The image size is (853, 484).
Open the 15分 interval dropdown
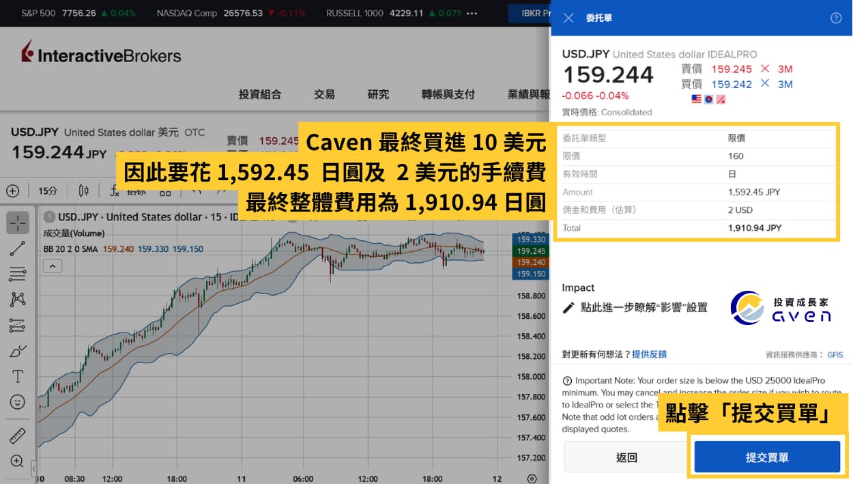(x=48, y=190)
